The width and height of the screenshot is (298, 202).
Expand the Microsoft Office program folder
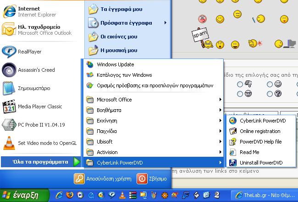[x=153, y=100]
